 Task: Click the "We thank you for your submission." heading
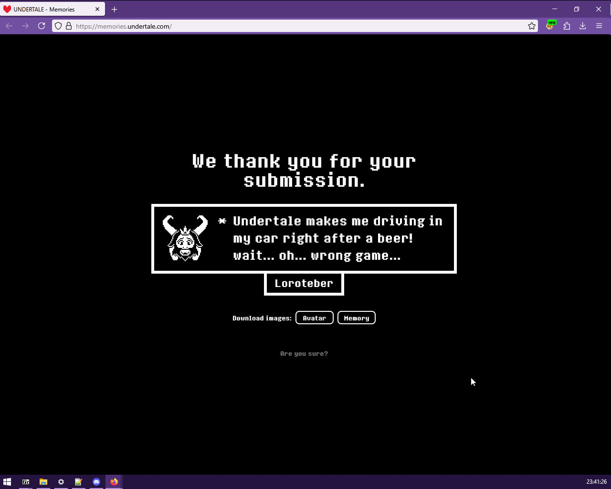[x=304, y=170]
